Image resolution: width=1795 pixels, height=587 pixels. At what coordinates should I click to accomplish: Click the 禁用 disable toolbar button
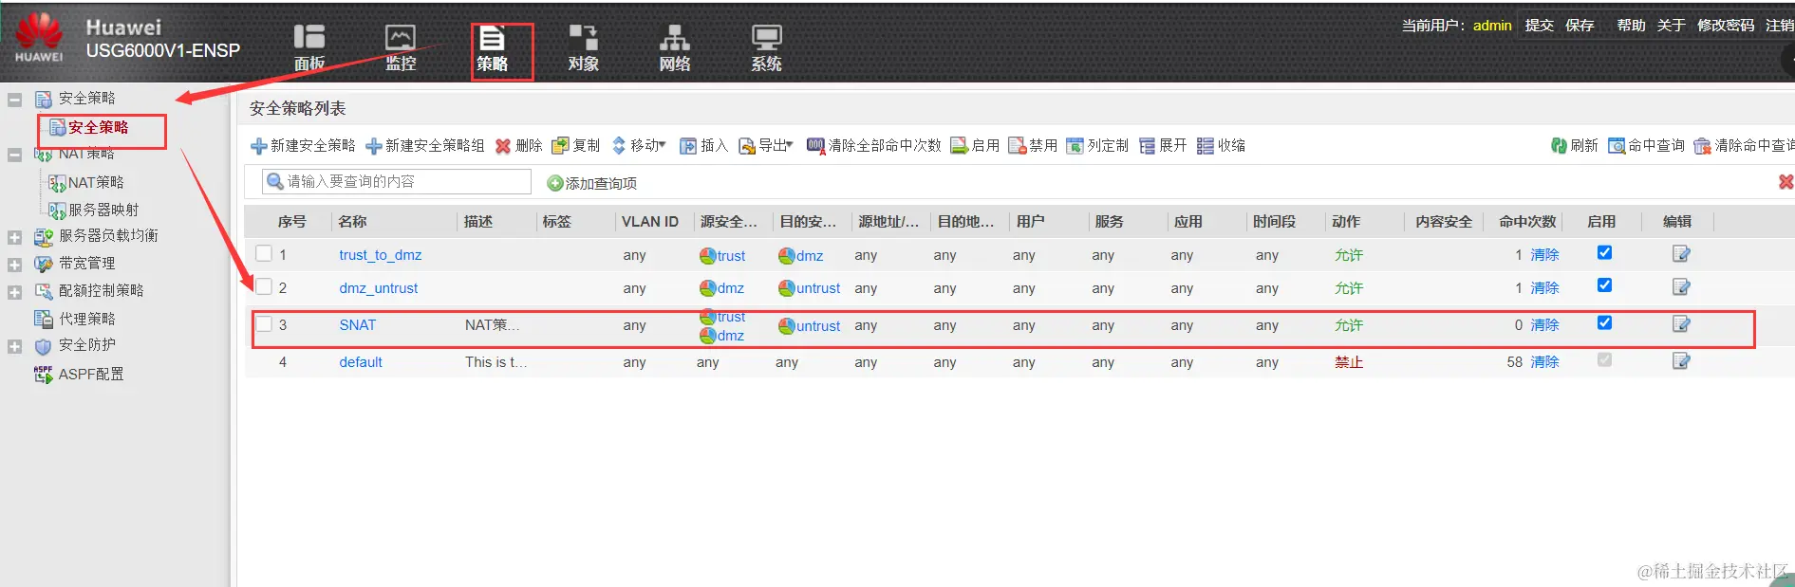coord(1033,145)
